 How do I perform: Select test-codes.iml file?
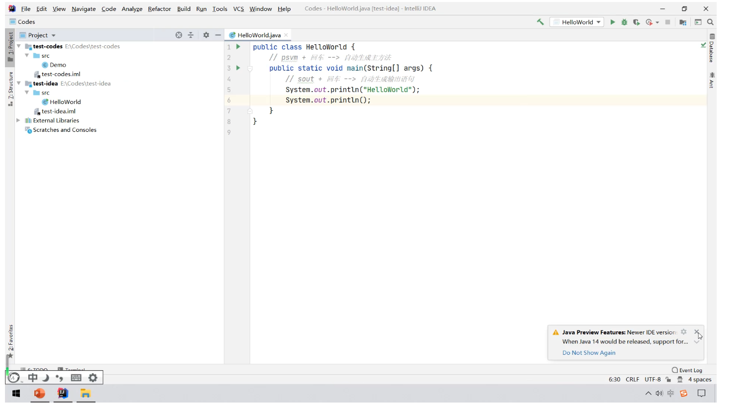[57, 74]
